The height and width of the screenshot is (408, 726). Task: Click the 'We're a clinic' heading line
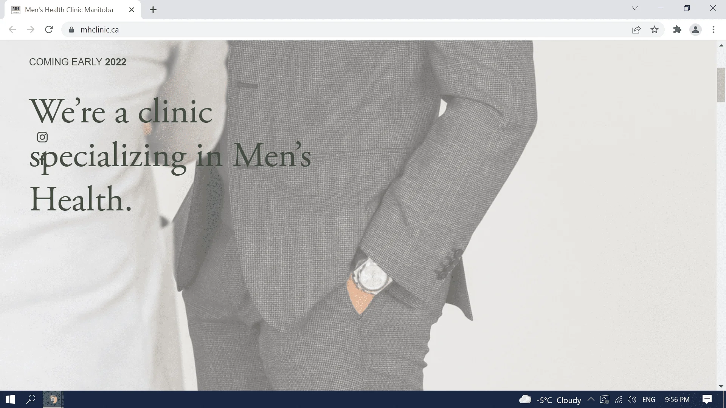[121, 111]
